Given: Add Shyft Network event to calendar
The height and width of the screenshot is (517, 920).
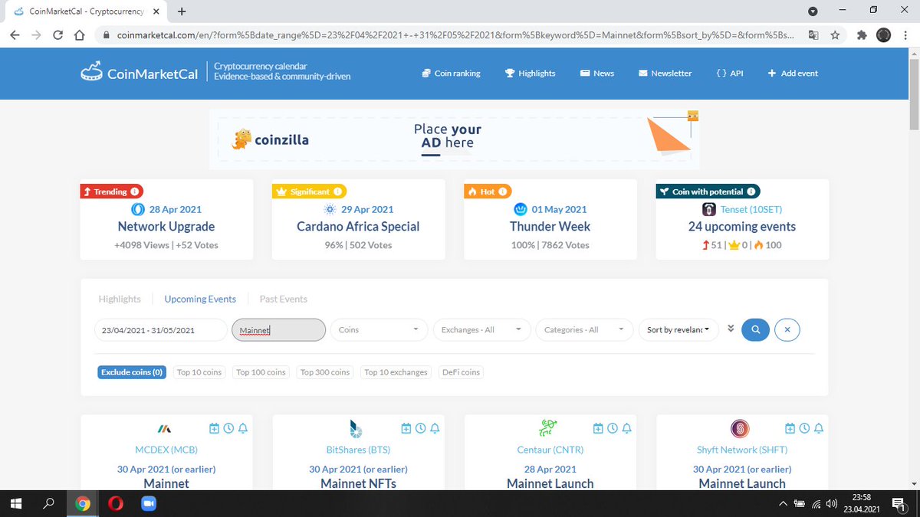Looking at the screenshot, I should pos(790,428).
